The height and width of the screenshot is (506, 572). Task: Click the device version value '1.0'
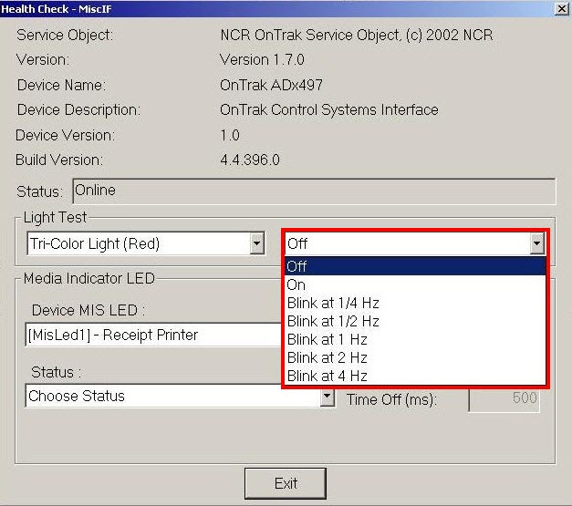pyautogui.click(x=230, y=135)
